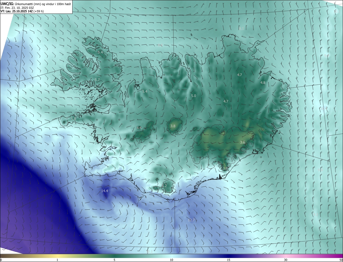
Task: Click the 1 label on the colour scale
Action: point(57,260)
